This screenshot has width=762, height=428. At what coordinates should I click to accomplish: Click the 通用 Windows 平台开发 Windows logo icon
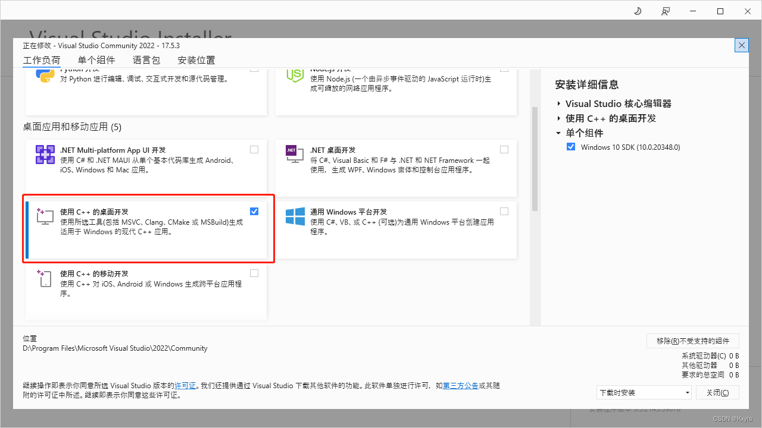[x=295, y=216]
